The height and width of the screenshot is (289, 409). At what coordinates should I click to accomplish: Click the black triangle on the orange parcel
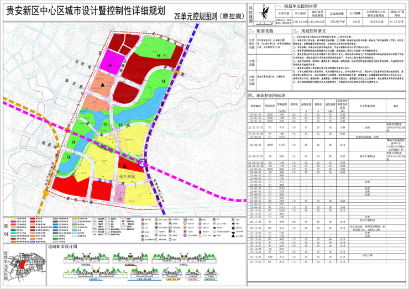click(x=103, y=84)
